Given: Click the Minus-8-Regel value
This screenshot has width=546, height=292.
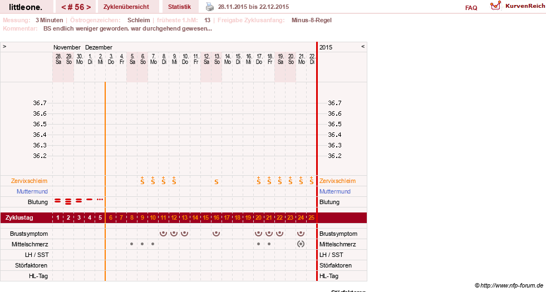Looking at the screenshot, I should point(311,20).
